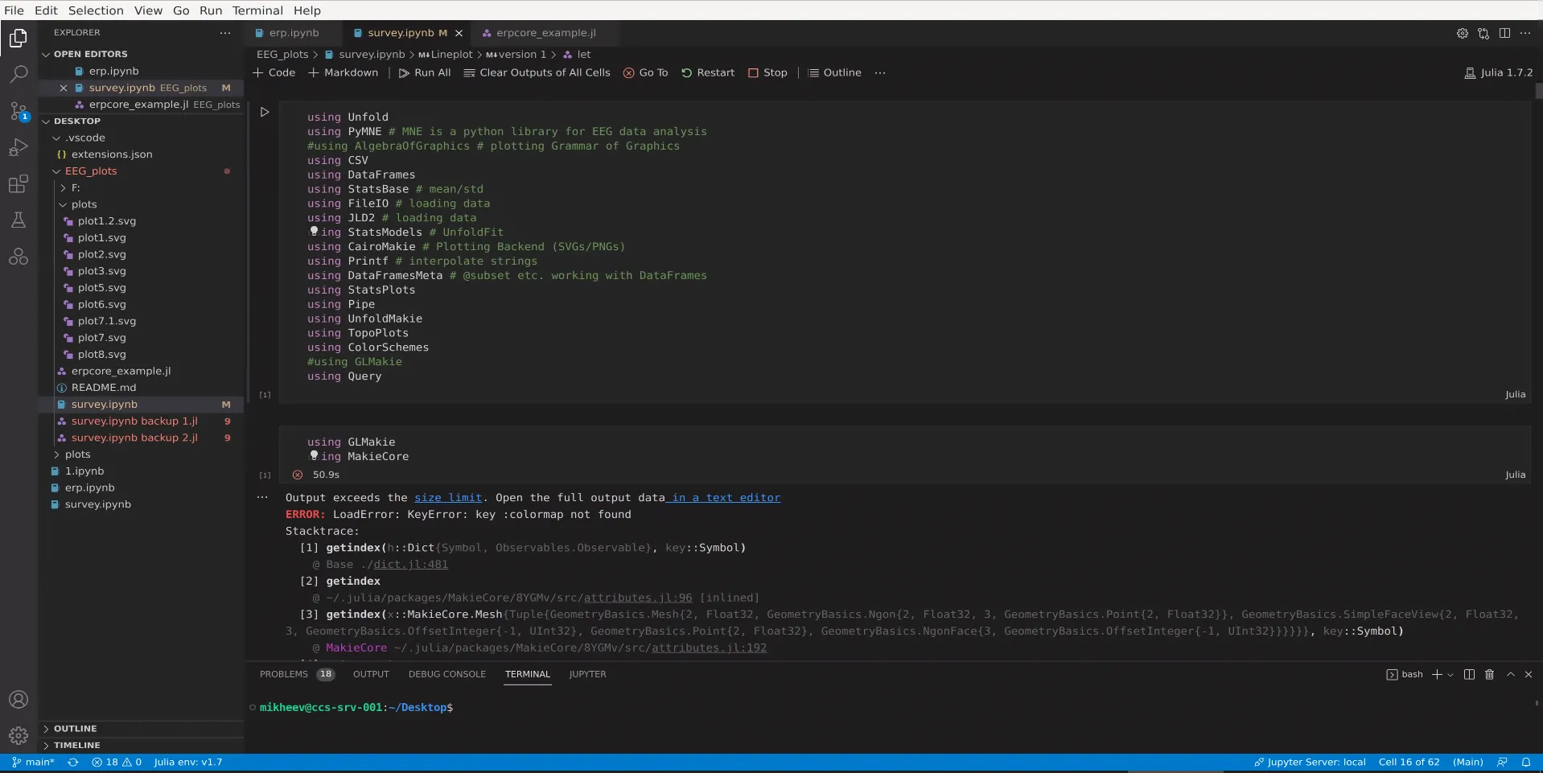1543x773 pixels.
Task: Split the editor right
Action: pos(1504,33)
